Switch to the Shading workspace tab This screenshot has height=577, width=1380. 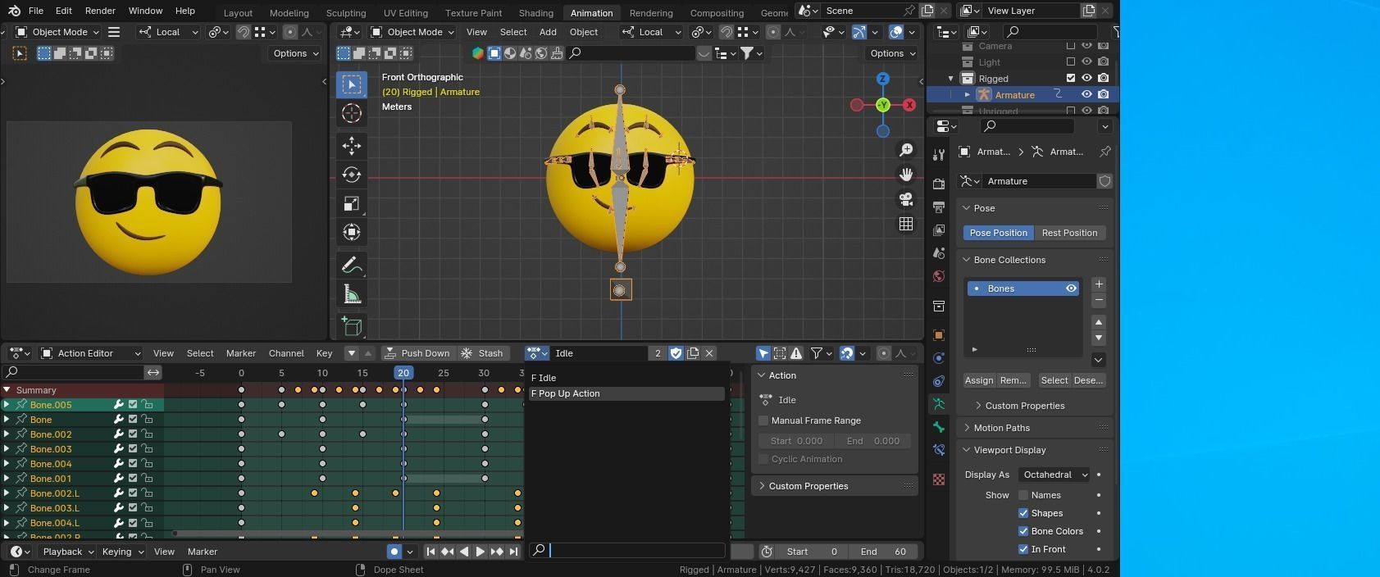(x=535, y=12)
